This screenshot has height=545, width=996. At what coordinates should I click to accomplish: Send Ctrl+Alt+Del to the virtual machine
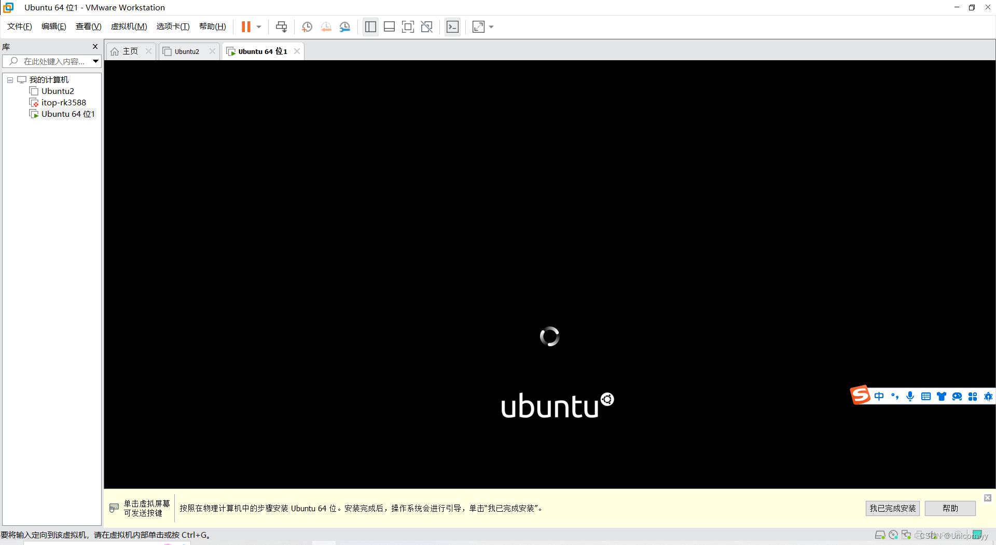tap(281, 26)
